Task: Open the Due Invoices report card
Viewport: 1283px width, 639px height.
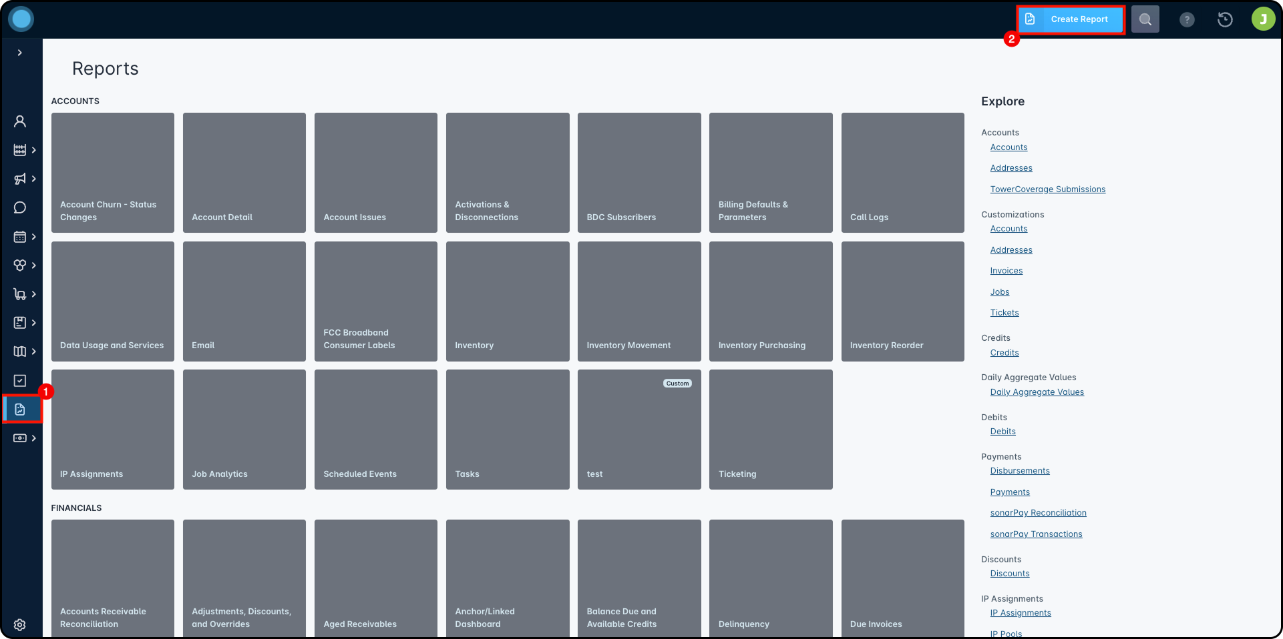Action: [903, 578]
